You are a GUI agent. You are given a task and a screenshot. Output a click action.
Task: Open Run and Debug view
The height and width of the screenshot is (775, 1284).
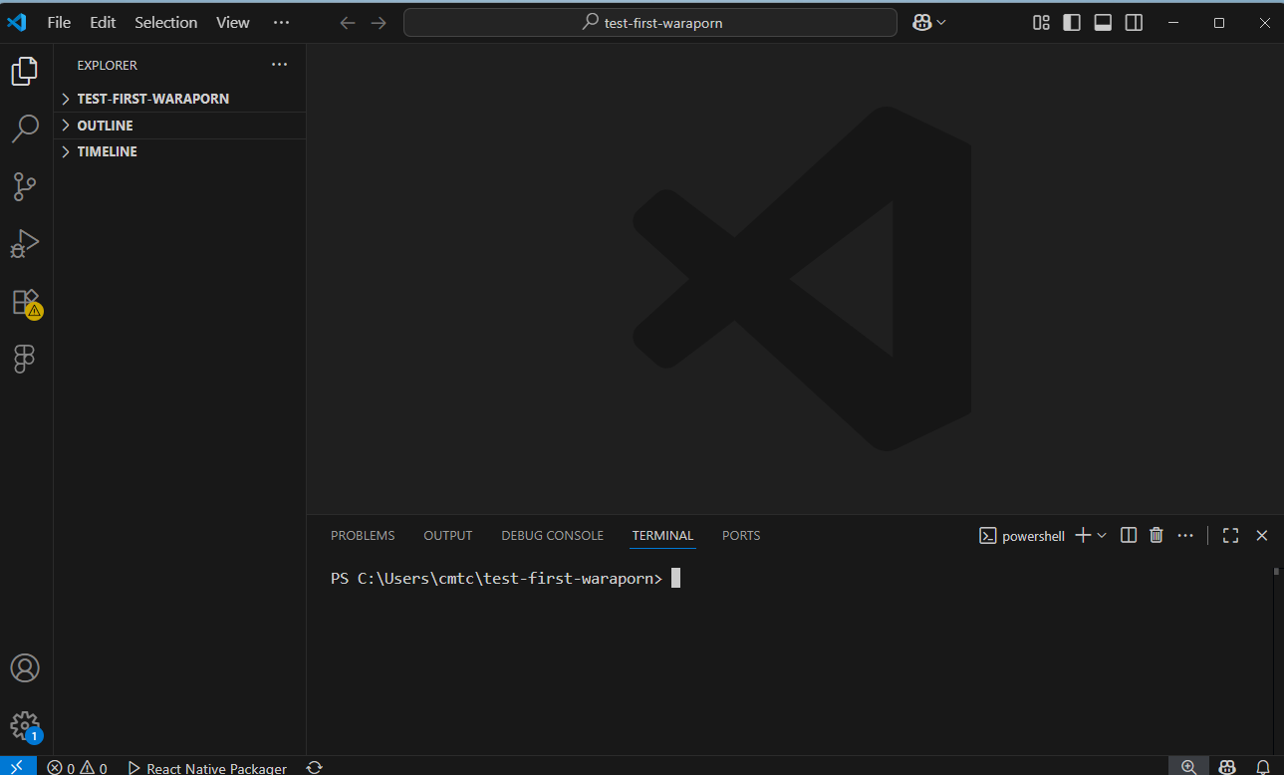25,244
